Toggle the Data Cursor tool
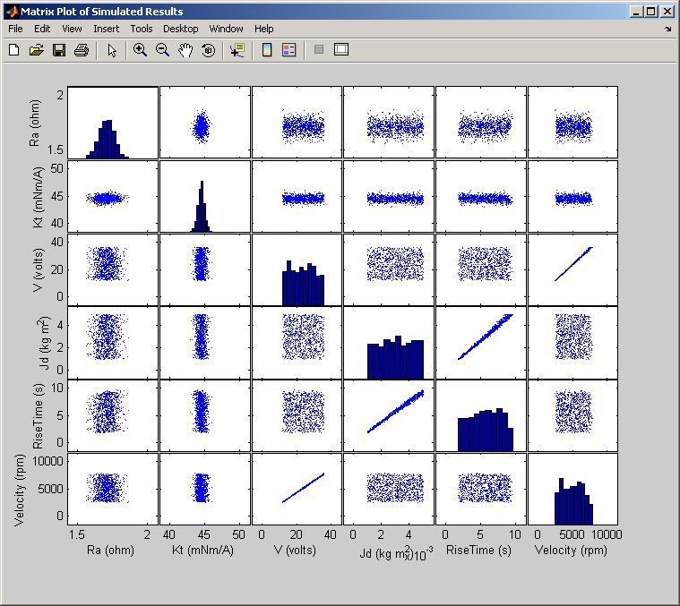Screen dimensions: 680x606 pos(237,50)
